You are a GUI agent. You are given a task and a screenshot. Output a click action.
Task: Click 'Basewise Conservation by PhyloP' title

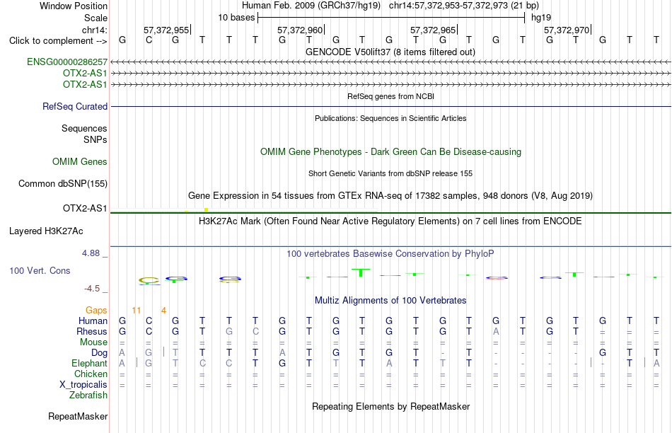390,254
